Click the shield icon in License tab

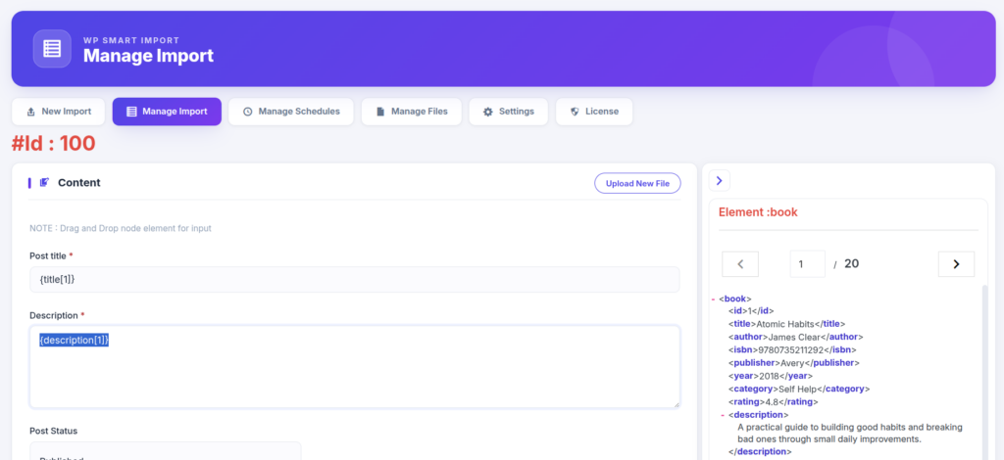(575, 112)
